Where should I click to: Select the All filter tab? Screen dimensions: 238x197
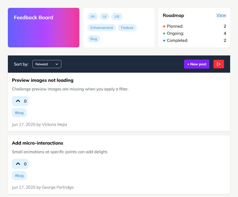tap(93, 16)
